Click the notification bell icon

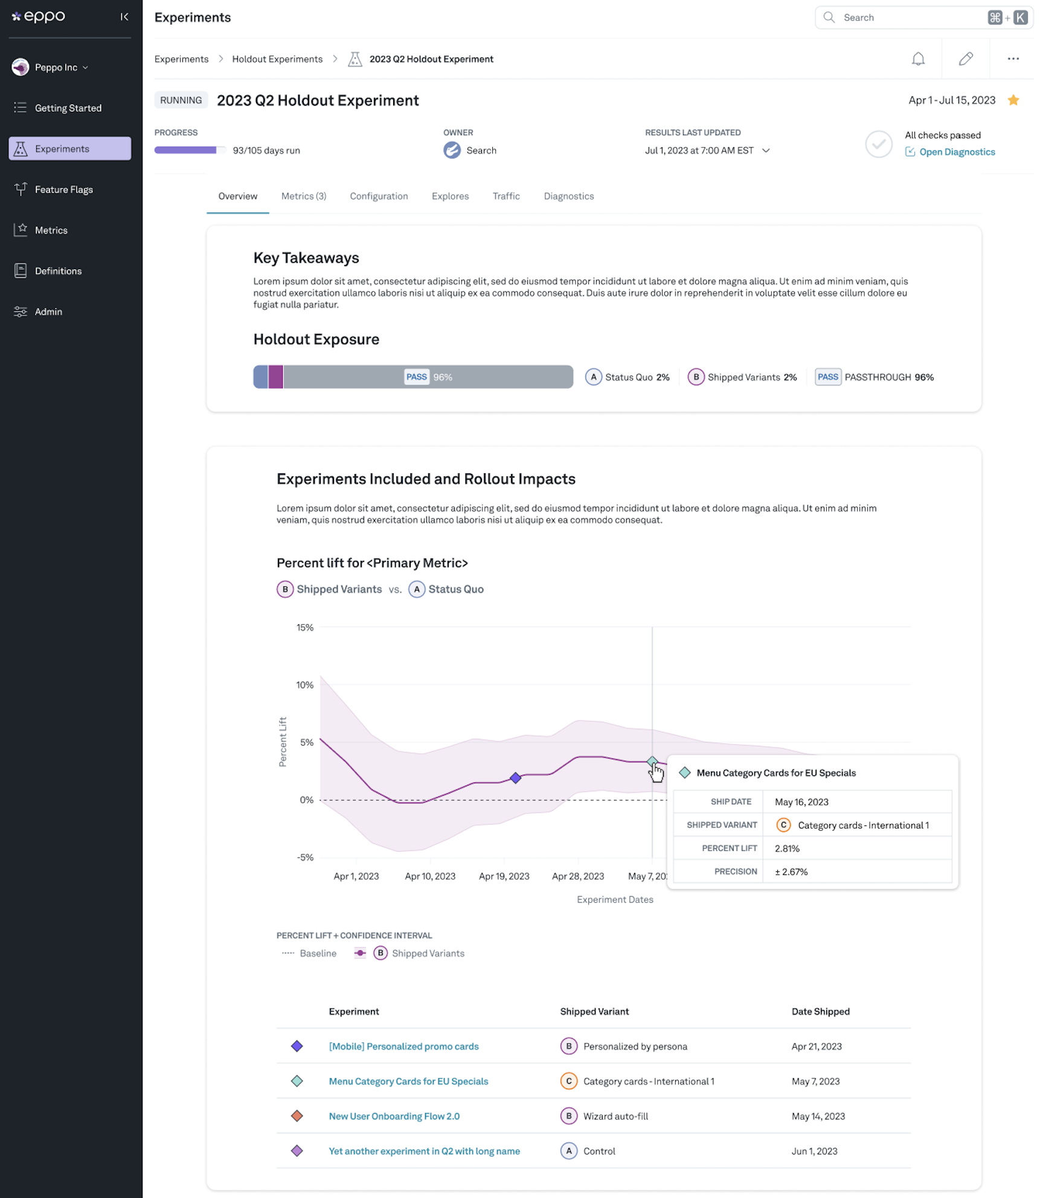tap(919, 59)
